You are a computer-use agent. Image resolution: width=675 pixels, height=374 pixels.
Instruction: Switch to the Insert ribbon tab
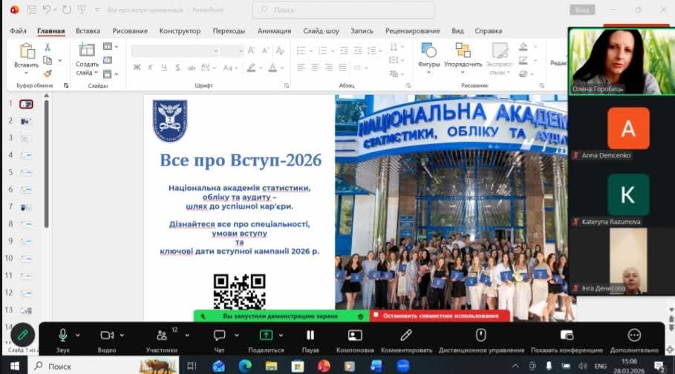point(88,31)
